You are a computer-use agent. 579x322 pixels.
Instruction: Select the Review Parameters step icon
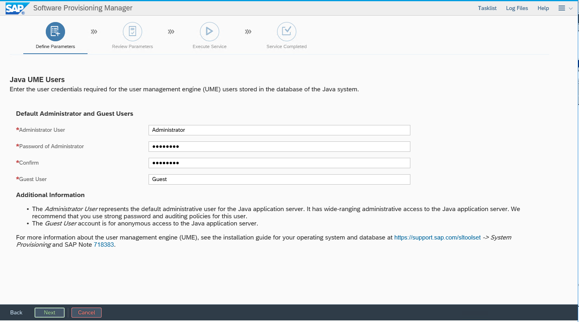pos(133,31)
